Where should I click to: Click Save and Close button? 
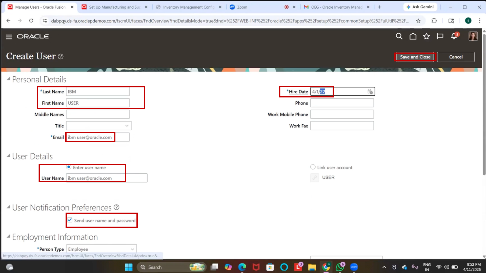tap(415, 57)
